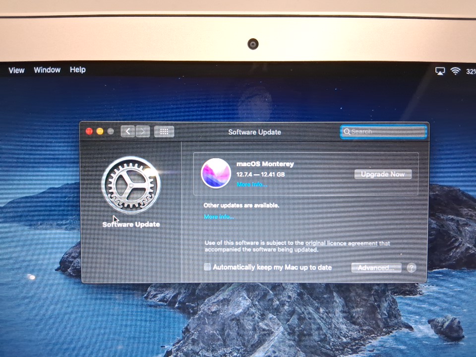Open the AirPlay display menu icon

coord(440,71)
